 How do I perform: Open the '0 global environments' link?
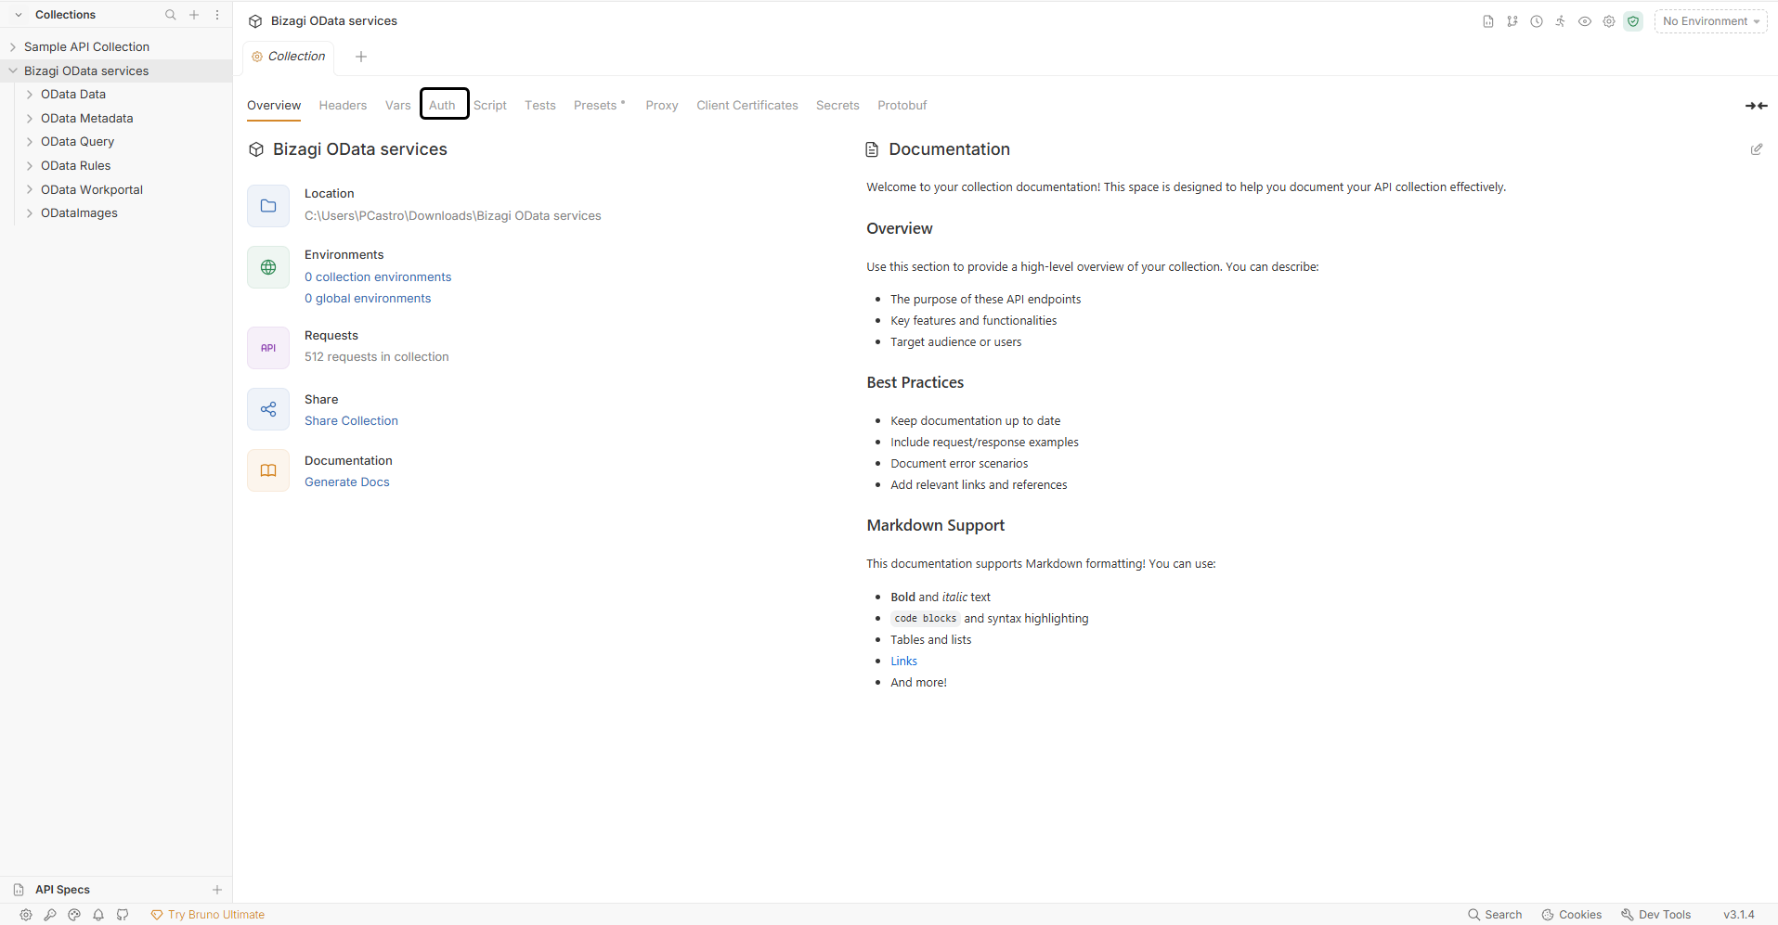[368, 299]
